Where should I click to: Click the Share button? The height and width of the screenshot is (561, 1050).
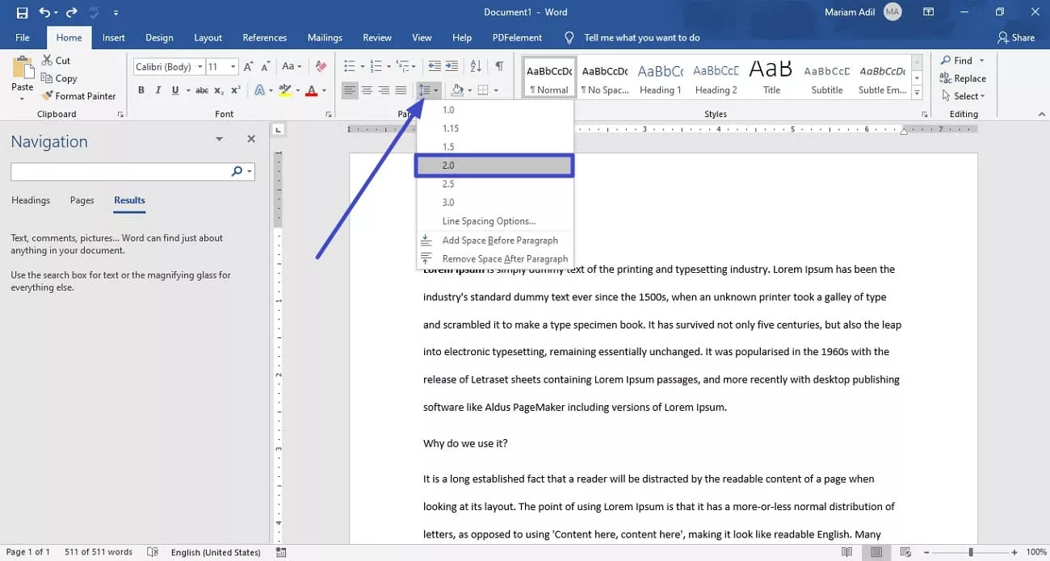point(1015,38)
